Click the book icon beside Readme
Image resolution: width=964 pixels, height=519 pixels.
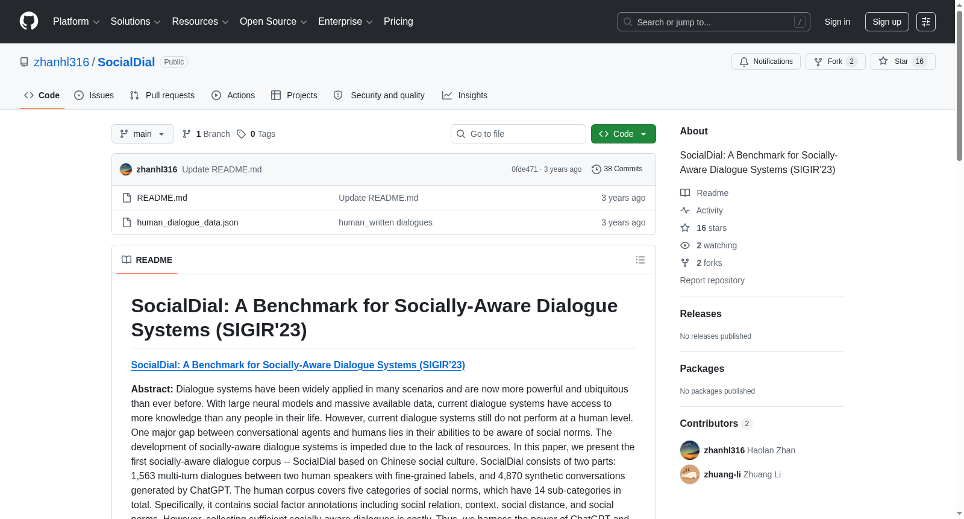point(685,193)
